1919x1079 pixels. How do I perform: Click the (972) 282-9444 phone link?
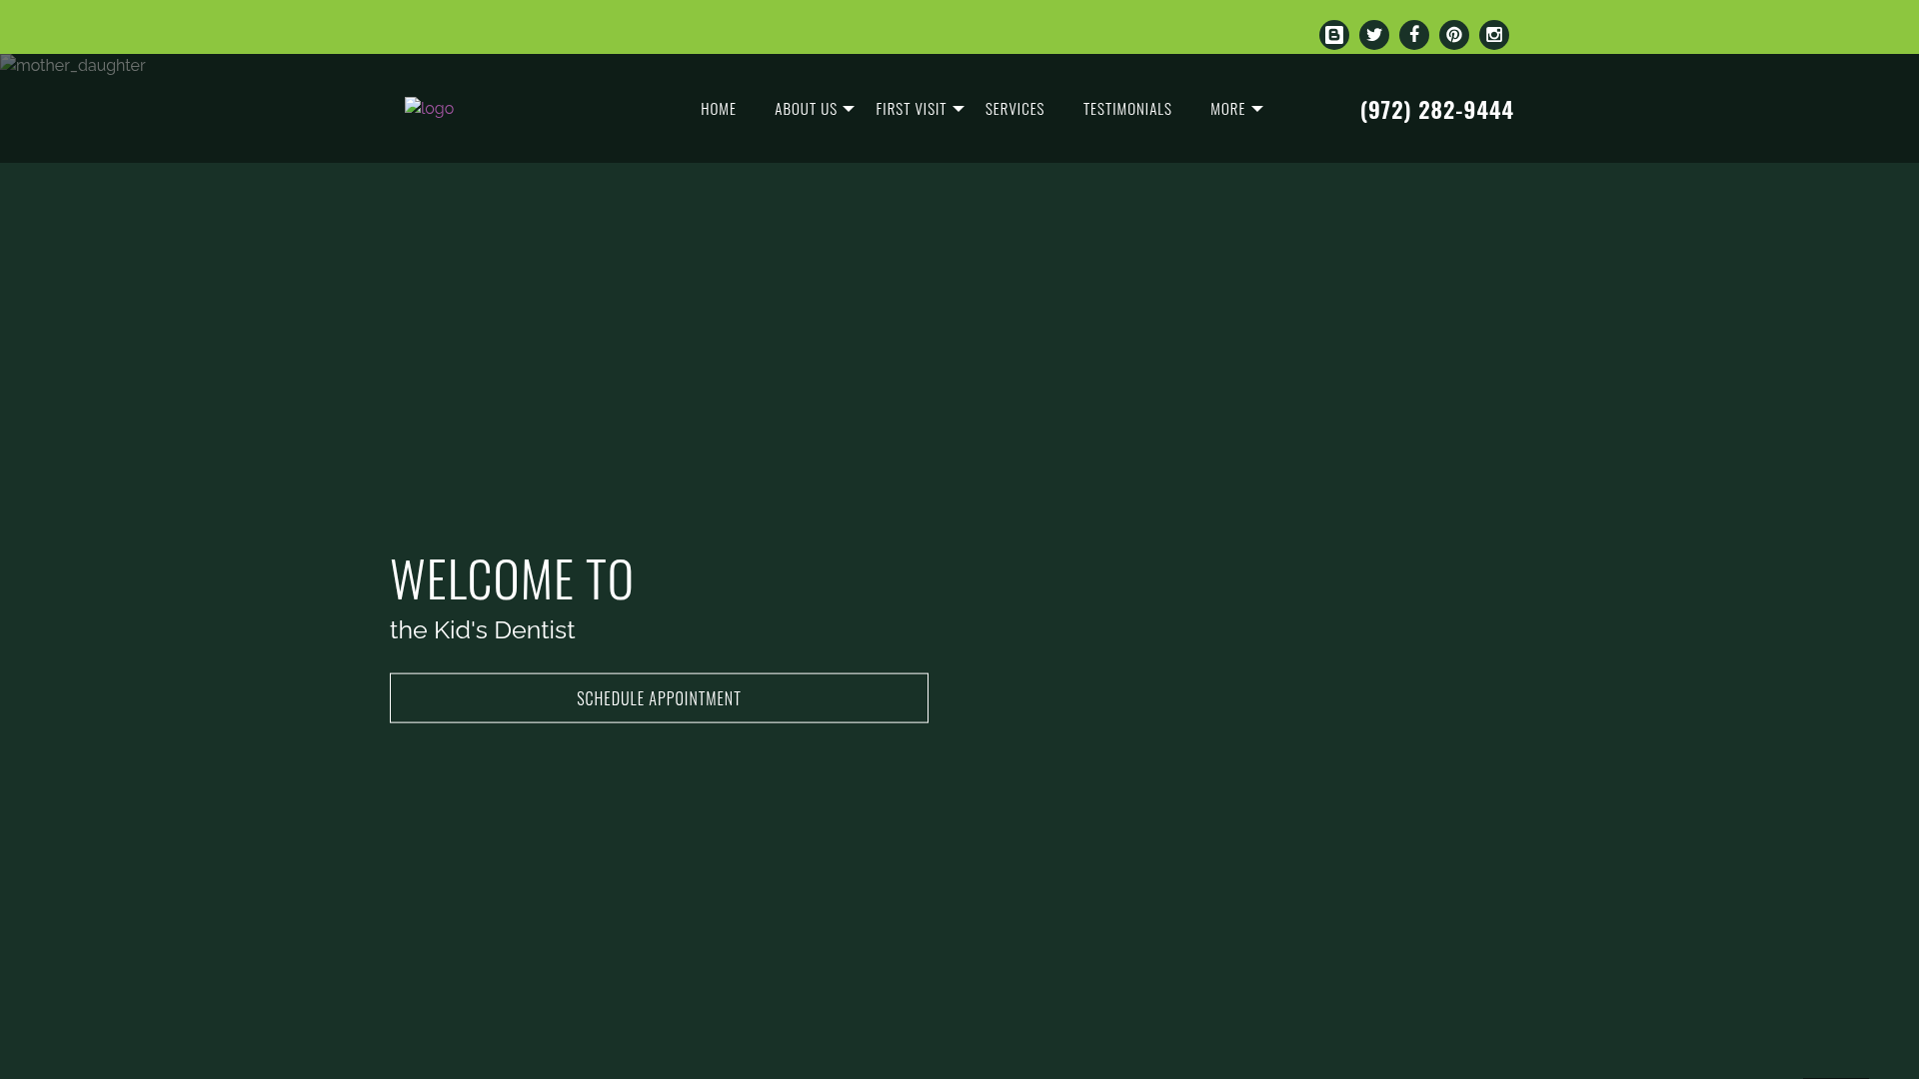pyautogui.click(x=1436, y=109)
